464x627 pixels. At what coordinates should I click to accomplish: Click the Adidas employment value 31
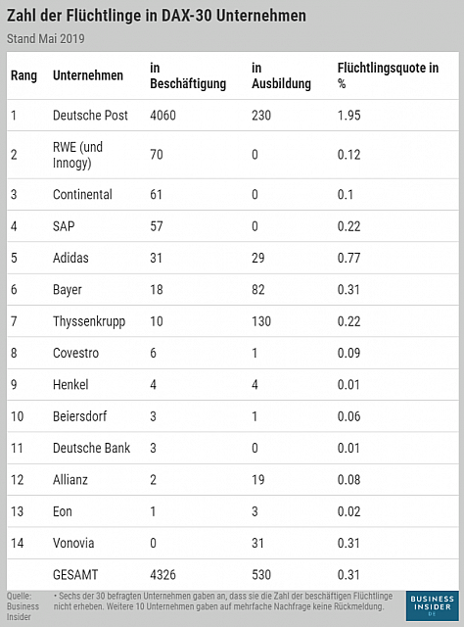coord(156,258)
